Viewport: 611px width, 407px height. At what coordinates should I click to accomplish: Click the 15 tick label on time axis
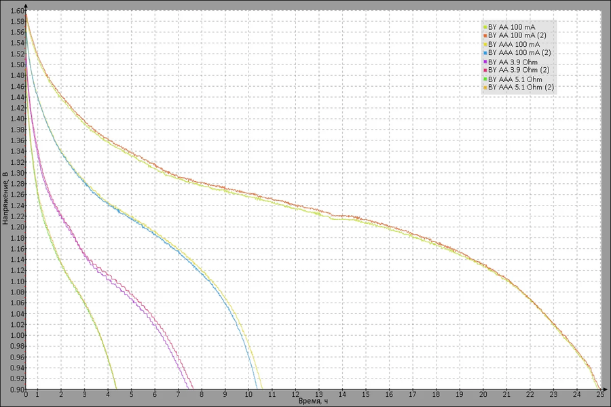[x=365, y=395]
